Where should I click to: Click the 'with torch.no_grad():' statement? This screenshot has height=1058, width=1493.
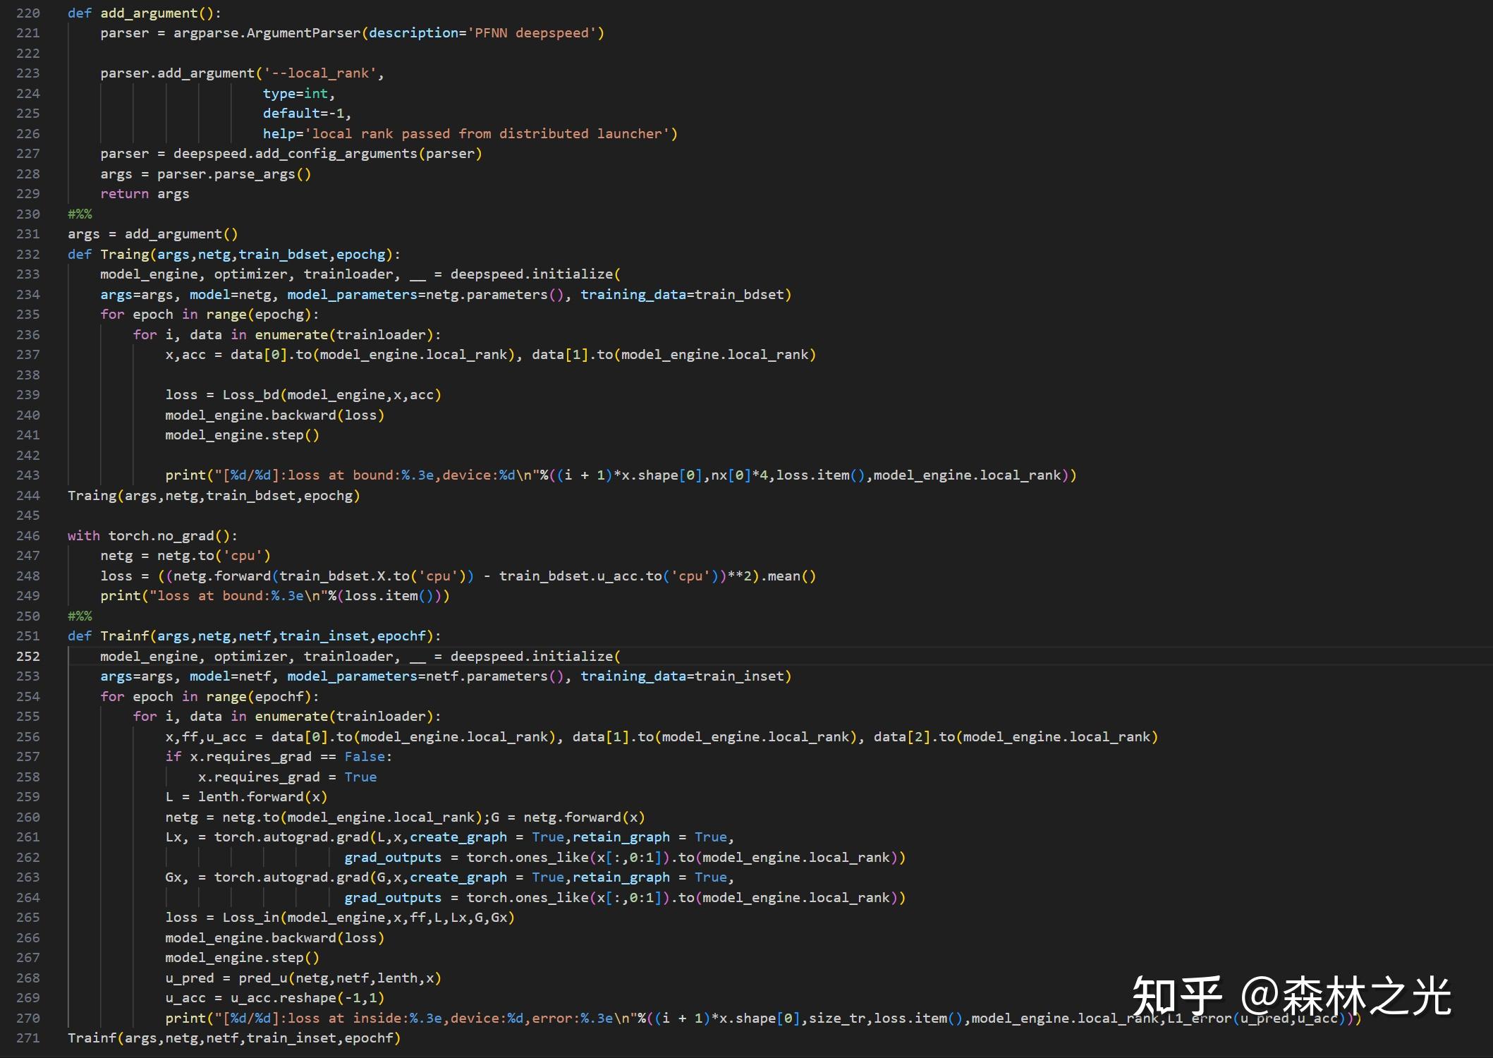coord(152,535)
